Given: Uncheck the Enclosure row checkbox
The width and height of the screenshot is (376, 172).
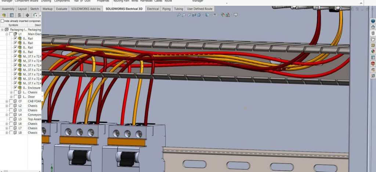Looking at the screenshot, I should (x=15, y=88).
